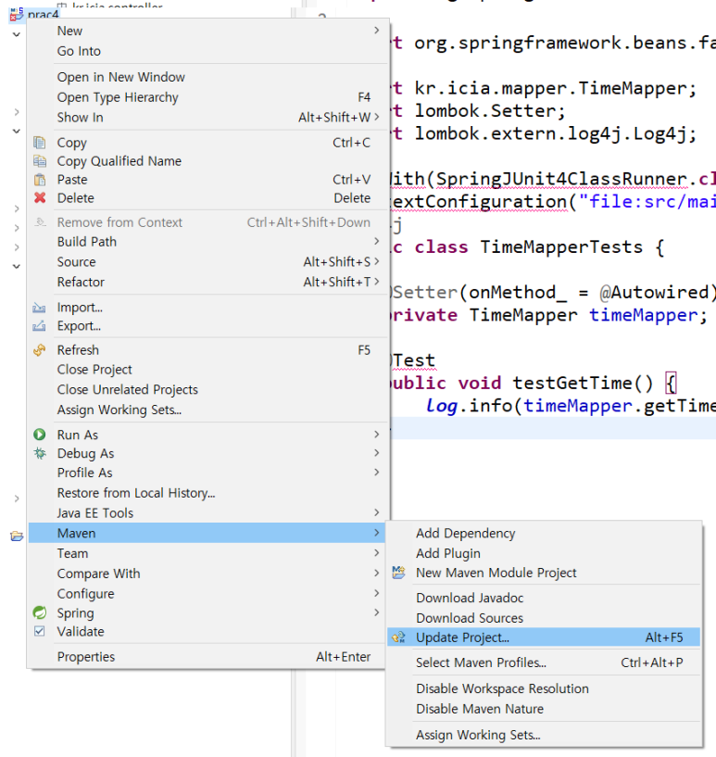The height and width of the screenshot is (757, 716).
Task: Click the Paste clipboard icon
Action: click(x=40, y=180)
